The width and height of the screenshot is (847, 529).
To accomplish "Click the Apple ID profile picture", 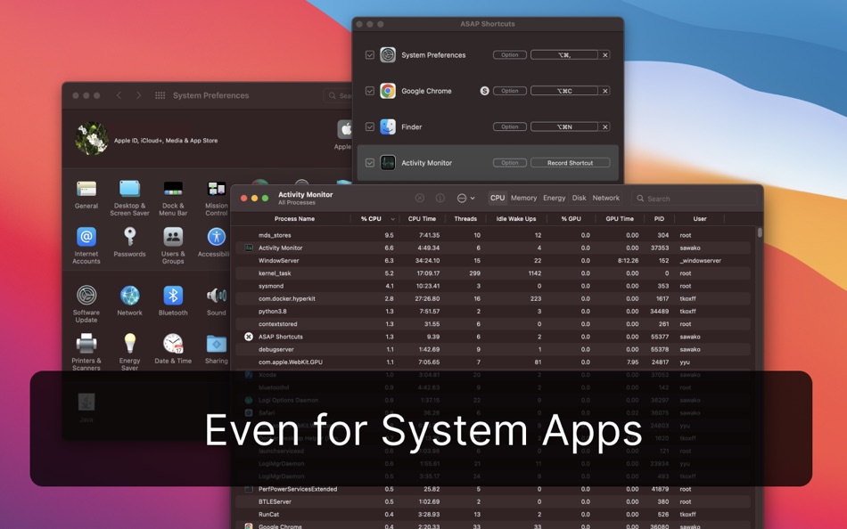I will pos(91,139).
